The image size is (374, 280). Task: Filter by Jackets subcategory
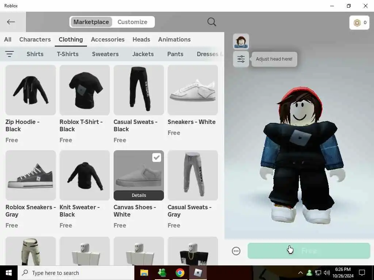(143, 54)
